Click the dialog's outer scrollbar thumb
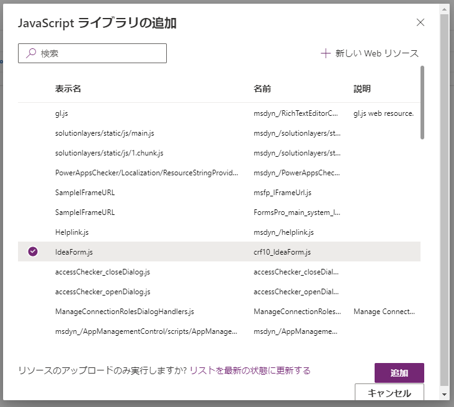The height and width of the screenshot is (407, 454). (x=444, y=199)
